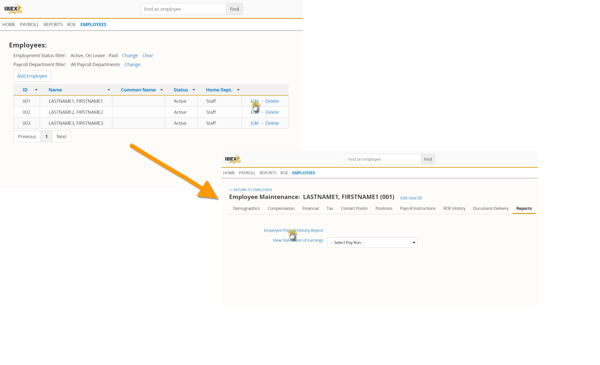Switch to the Contact Points tab
The width and height of the screenshot is (600, 365).
pyautogui.click(x=354, y=208)
